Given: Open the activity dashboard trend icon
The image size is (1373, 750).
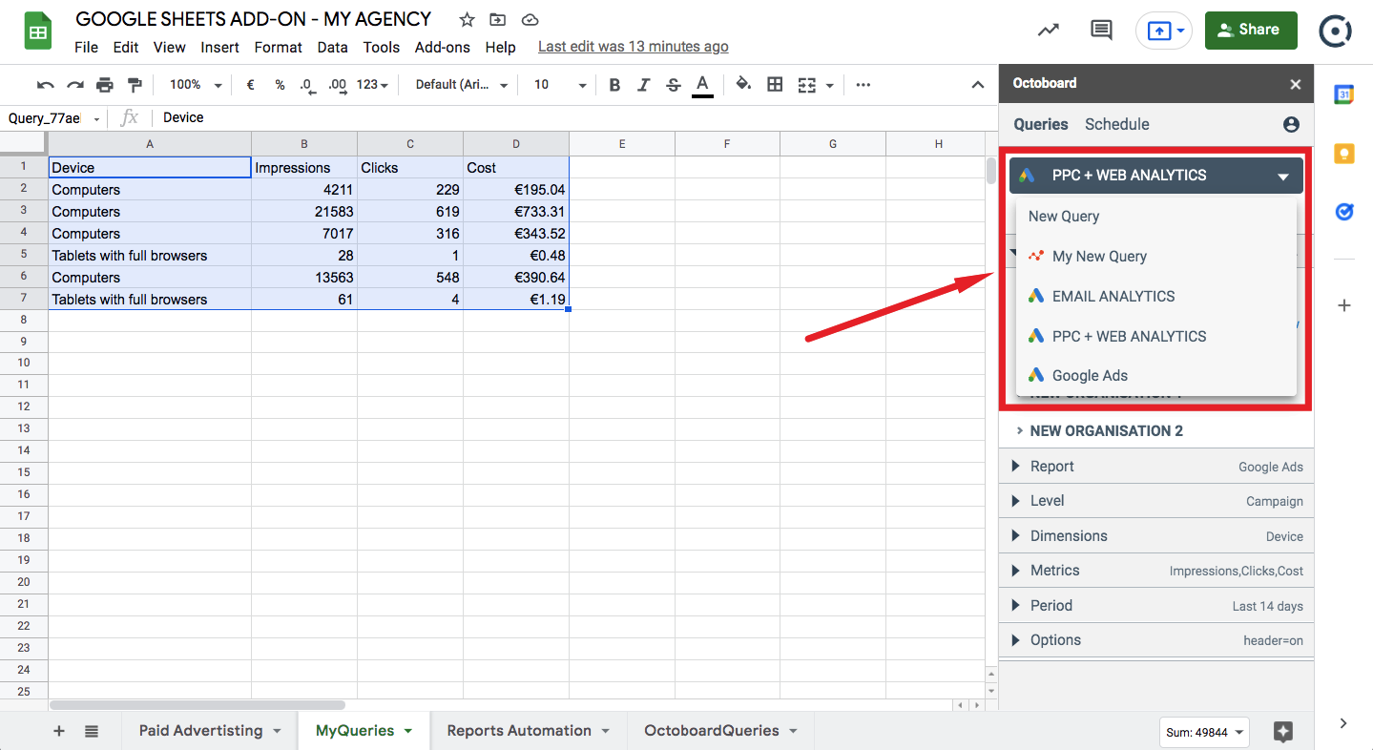Looking at the screenshot, I should pyautogui.click(x=1049, y=31).
